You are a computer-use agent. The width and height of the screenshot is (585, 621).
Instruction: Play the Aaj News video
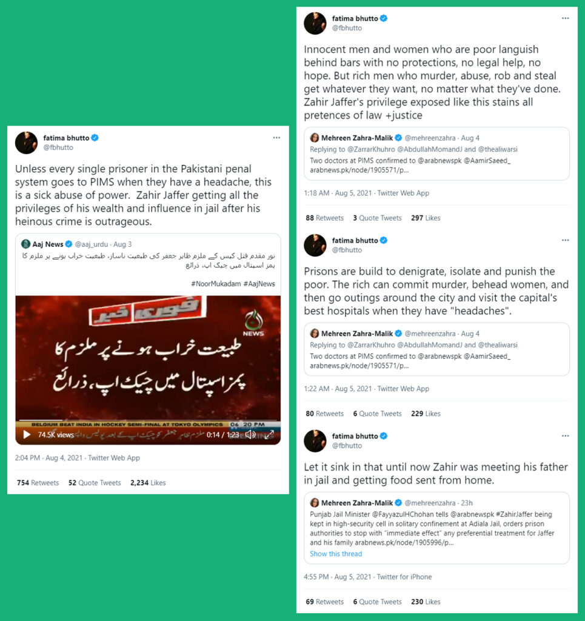(27, 434)
